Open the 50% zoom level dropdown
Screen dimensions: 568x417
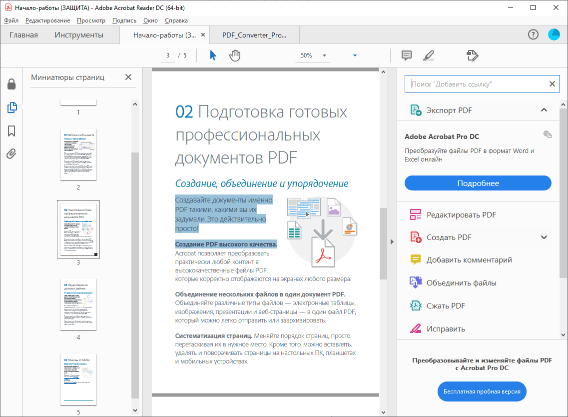pos(324,55)
